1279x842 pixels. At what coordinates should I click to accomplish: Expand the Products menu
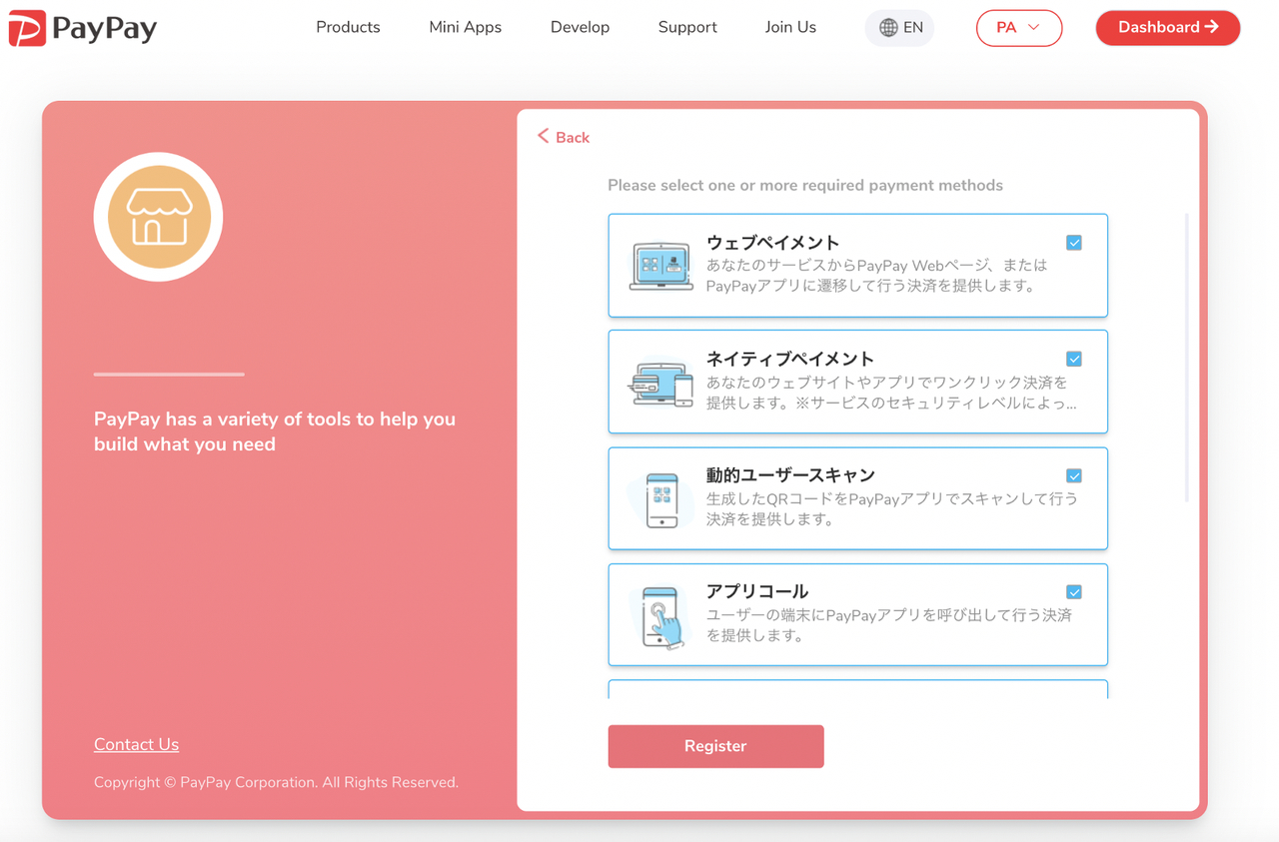[348, 27]
